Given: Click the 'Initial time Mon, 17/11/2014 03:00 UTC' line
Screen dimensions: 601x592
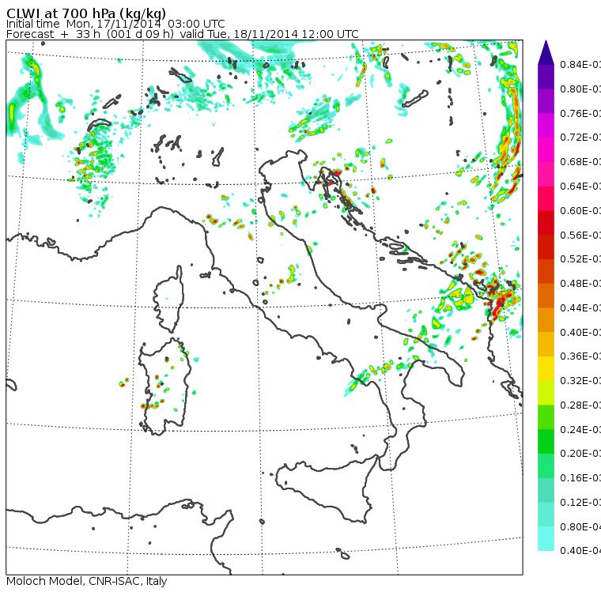Looking at the screenshot, I should 115,24.
